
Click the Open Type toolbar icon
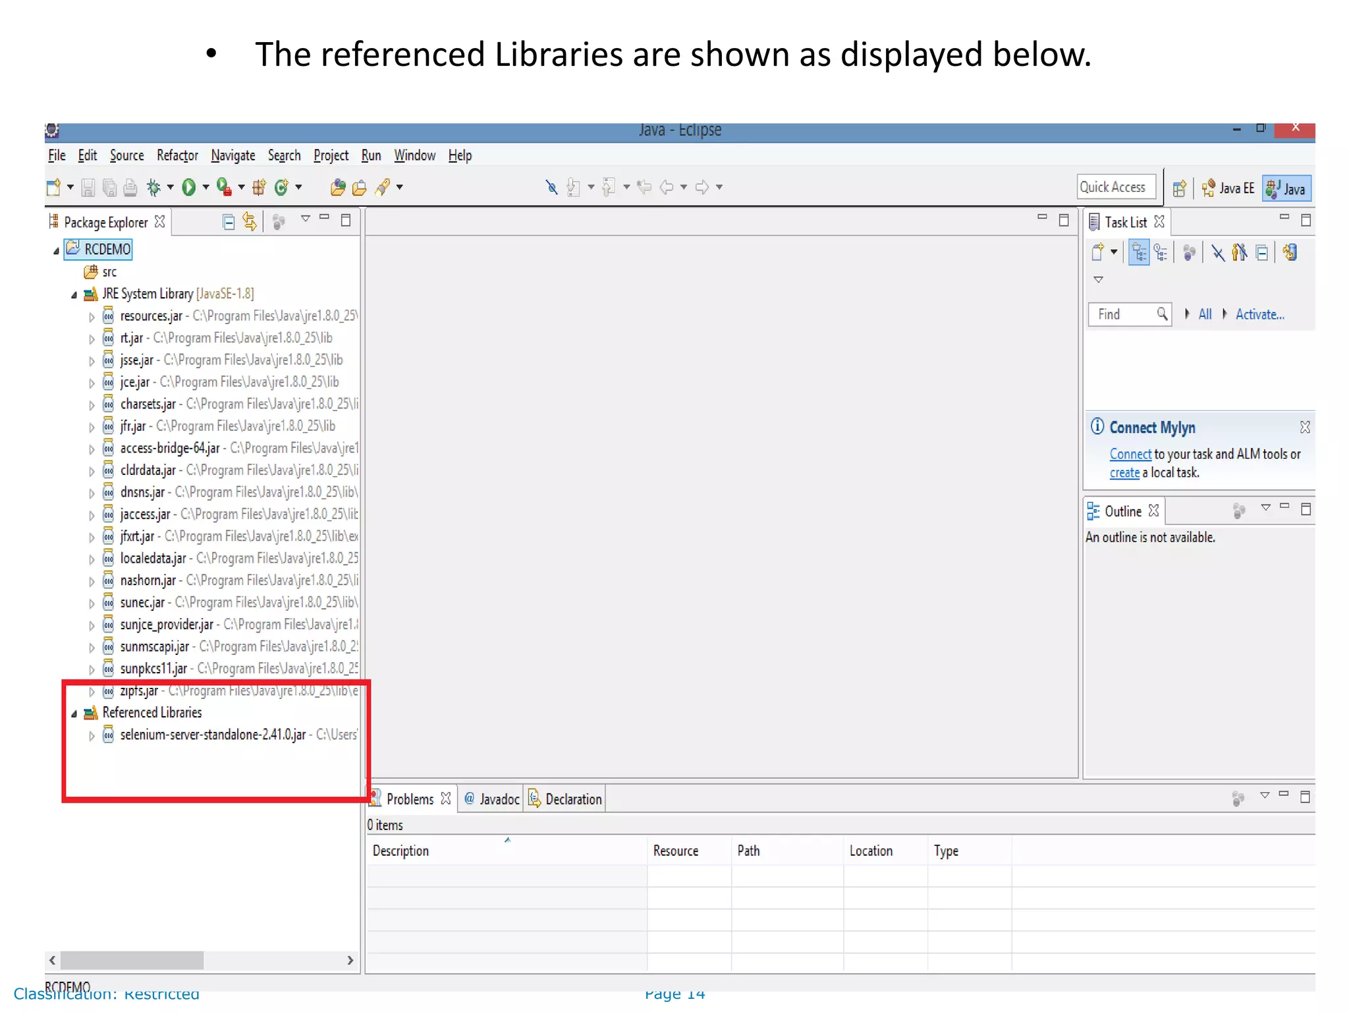(x=338, y=188)
